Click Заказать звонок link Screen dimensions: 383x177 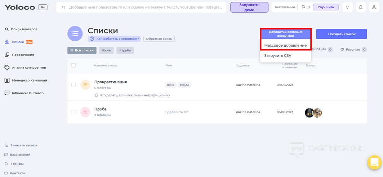[x=24, y=145]
